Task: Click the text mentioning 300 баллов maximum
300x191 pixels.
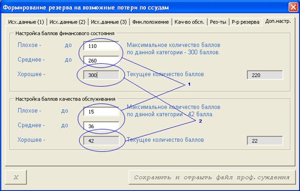Action: tap(173, 49)
